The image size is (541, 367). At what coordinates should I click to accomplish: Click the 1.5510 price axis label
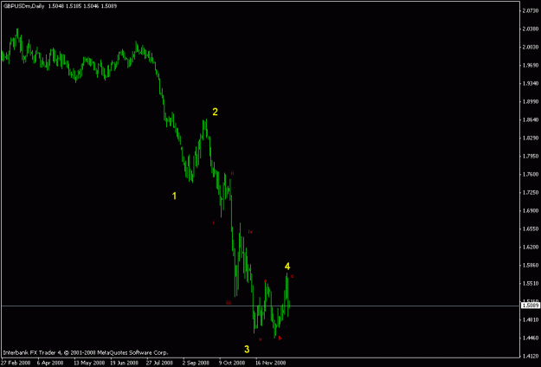point(531,284)
